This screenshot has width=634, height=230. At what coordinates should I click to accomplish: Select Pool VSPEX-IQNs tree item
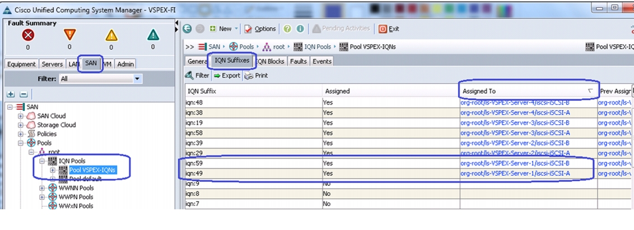point(93,170)
